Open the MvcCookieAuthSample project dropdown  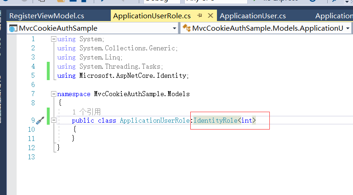point(92,28)
